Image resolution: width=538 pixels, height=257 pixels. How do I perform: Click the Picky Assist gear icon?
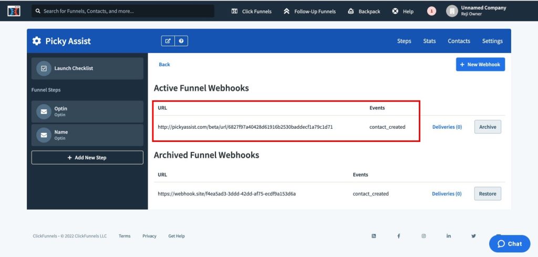36,41
